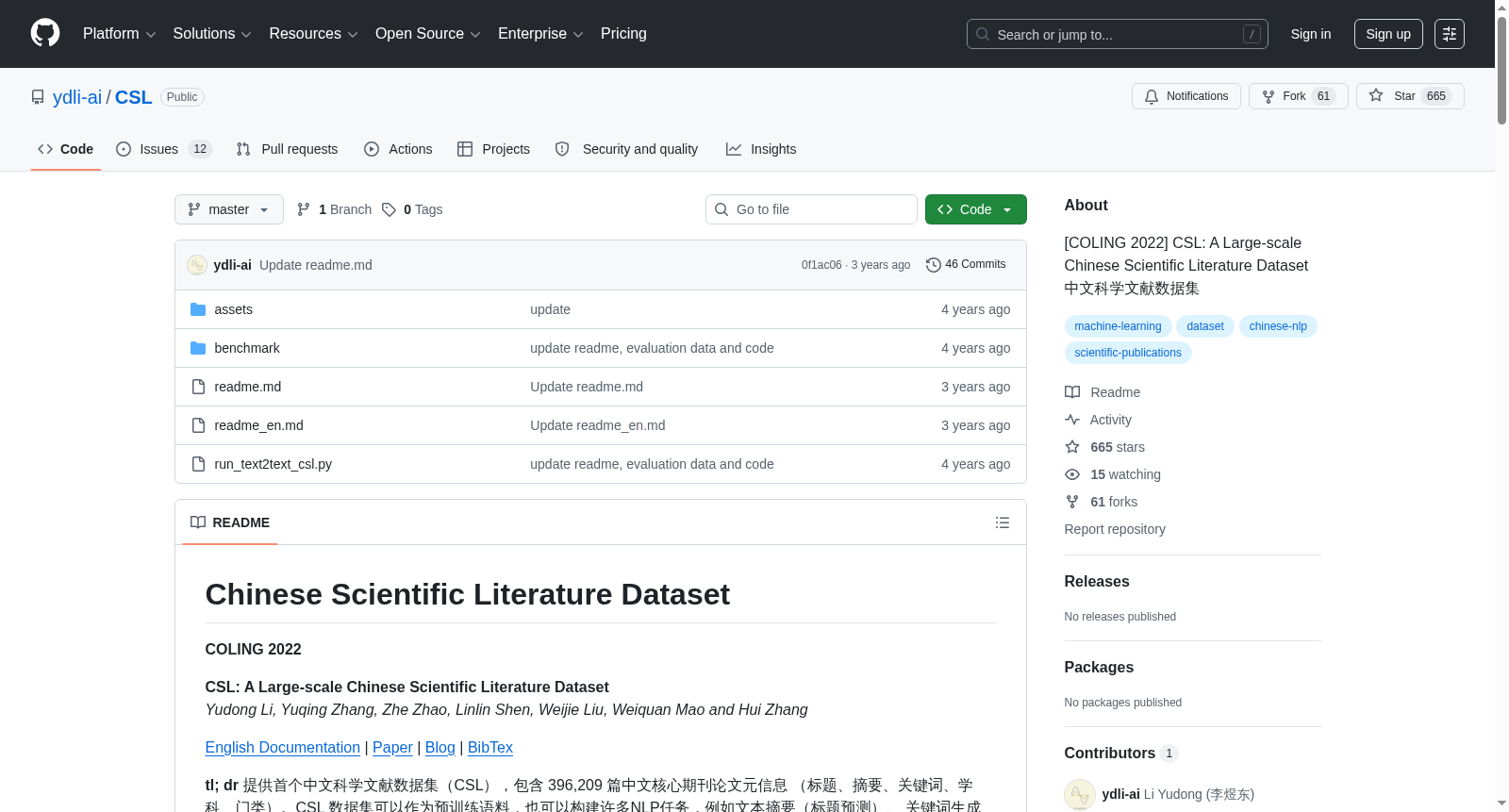Click the Notifications bell button

click(x=1186, y=96)
